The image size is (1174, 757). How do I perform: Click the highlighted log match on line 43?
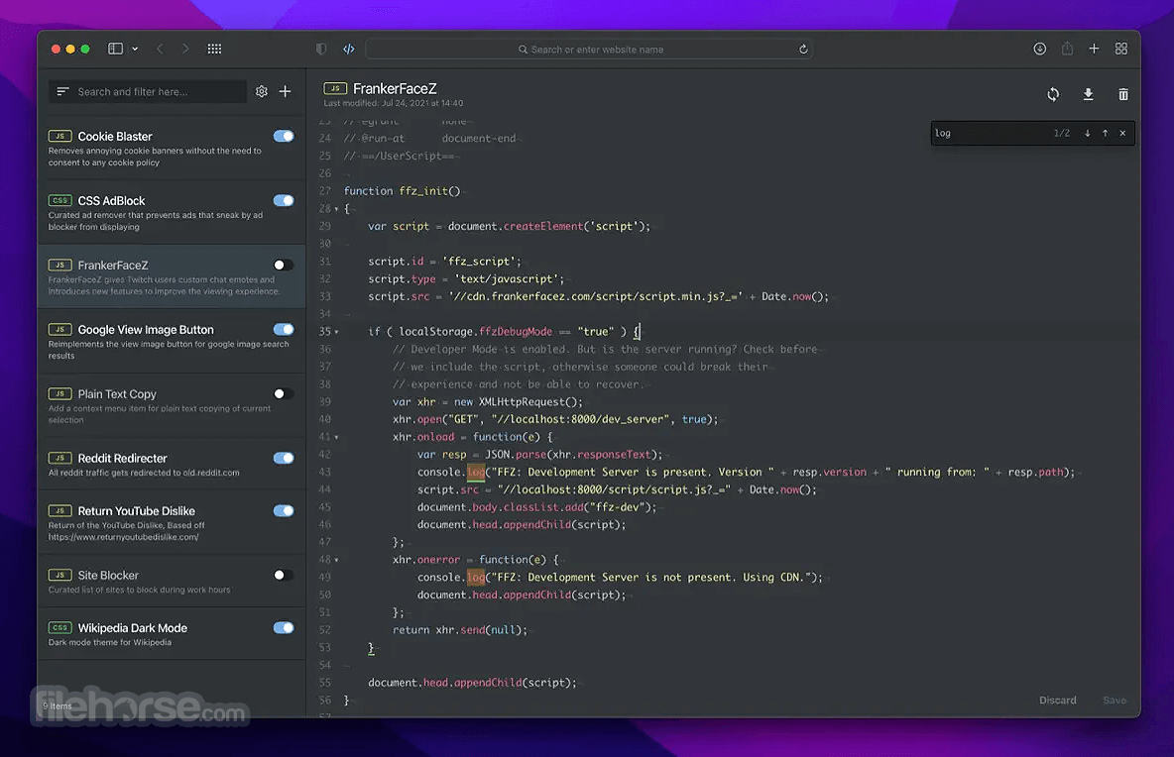pos(475,472)
